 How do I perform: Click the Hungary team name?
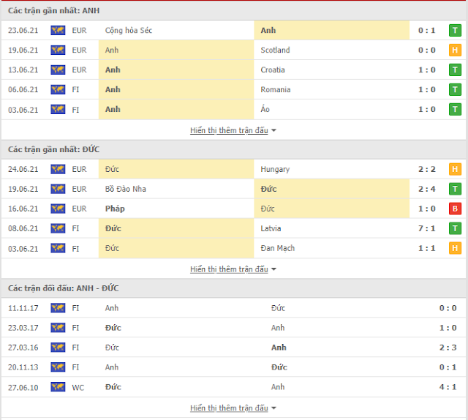275,169
